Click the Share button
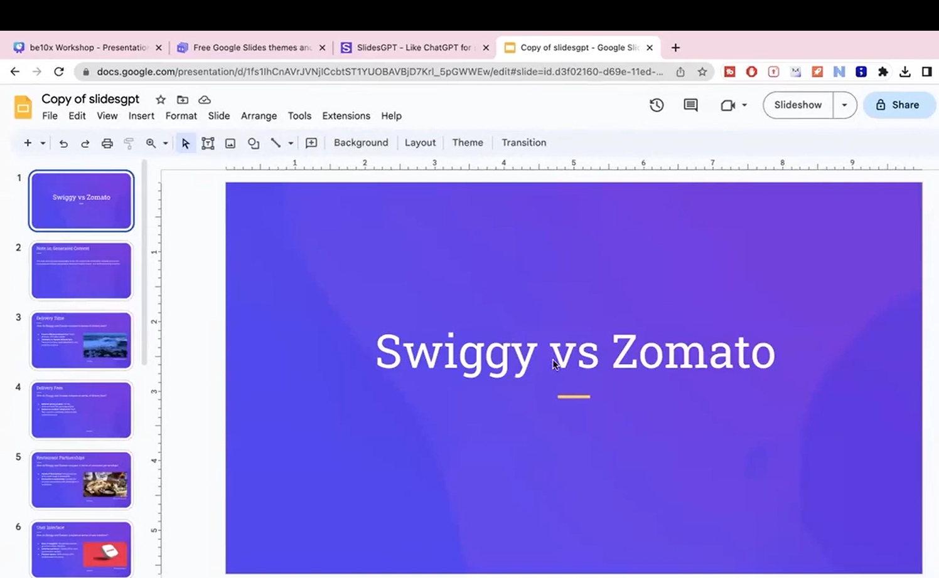The height and width of the screenshot is (578, 939). (x=899, y=105)
